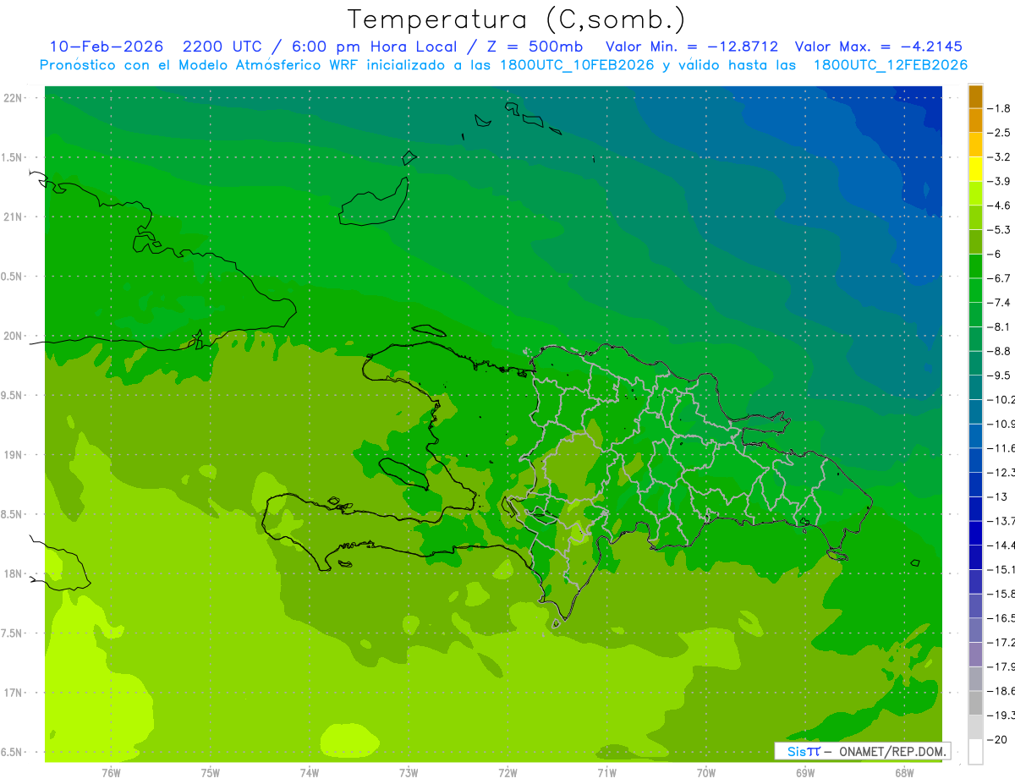
Task: Click the 'Z = 500mb' level text
Action: click(533, 47)
